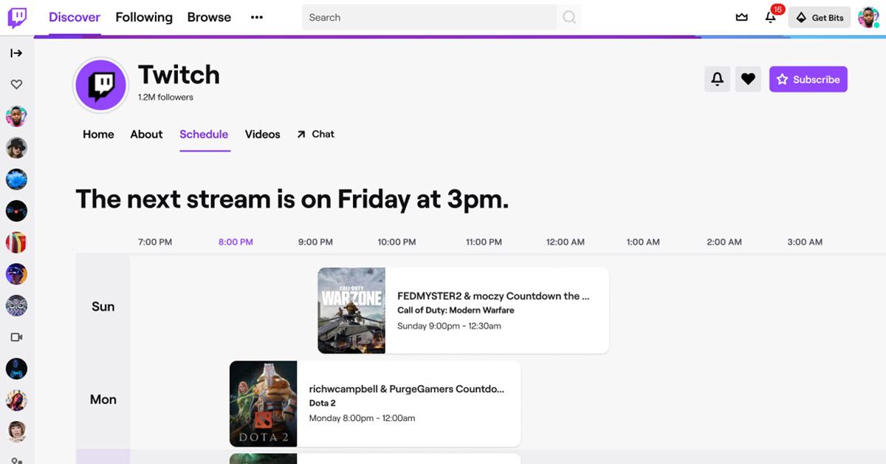
Task: Open the Browse page
Action: click(209, 18)
